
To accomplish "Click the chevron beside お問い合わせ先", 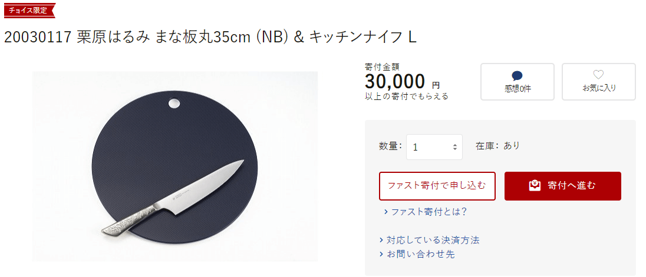I will tap(381, 255).
